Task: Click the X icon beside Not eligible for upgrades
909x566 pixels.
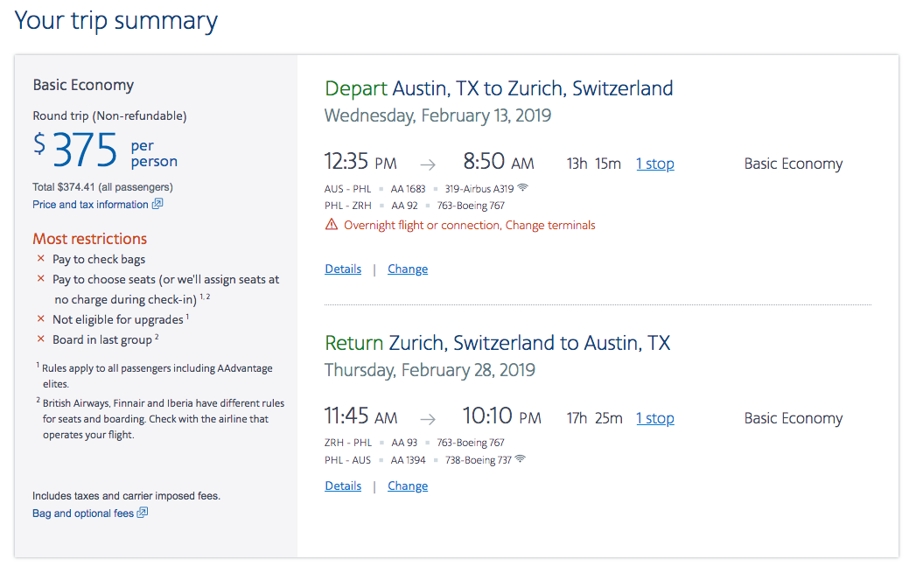Action: coord(40,319)
